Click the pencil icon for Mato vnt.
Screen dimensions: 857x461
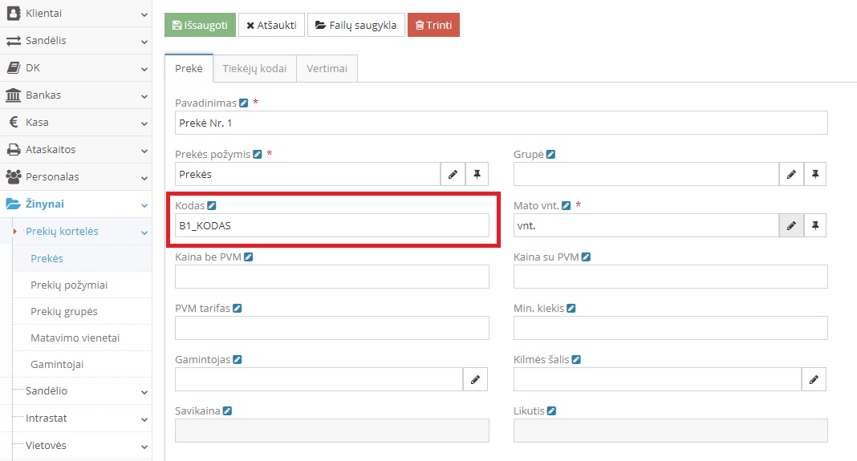click(791, 227)
